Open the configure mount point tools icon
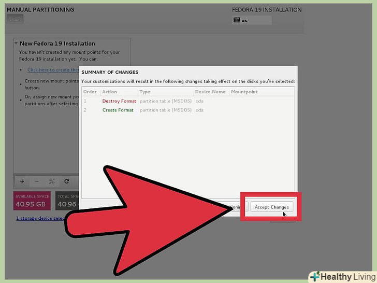Image resolution: width=377 pixels, height=283 pixels. tap(52, 181)
